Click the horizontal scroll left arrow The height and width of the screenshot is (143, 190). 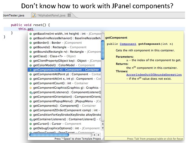(x=94, y=135)
